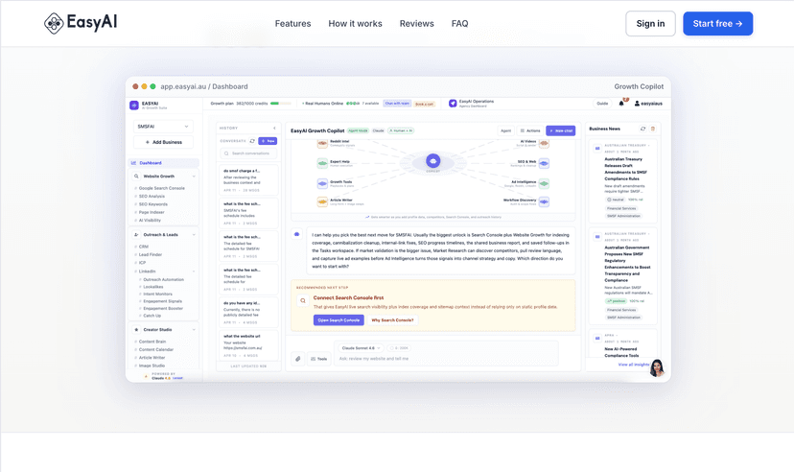Click the Workflow Discovery node icon

click(544, 202)
